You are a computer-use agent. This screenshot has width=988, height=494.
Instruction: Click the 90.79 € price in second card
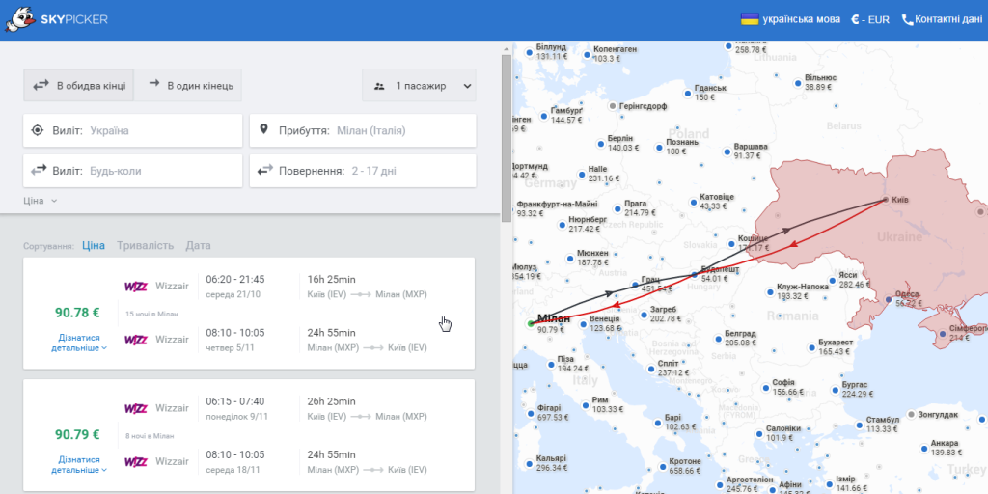coord(77,435)
